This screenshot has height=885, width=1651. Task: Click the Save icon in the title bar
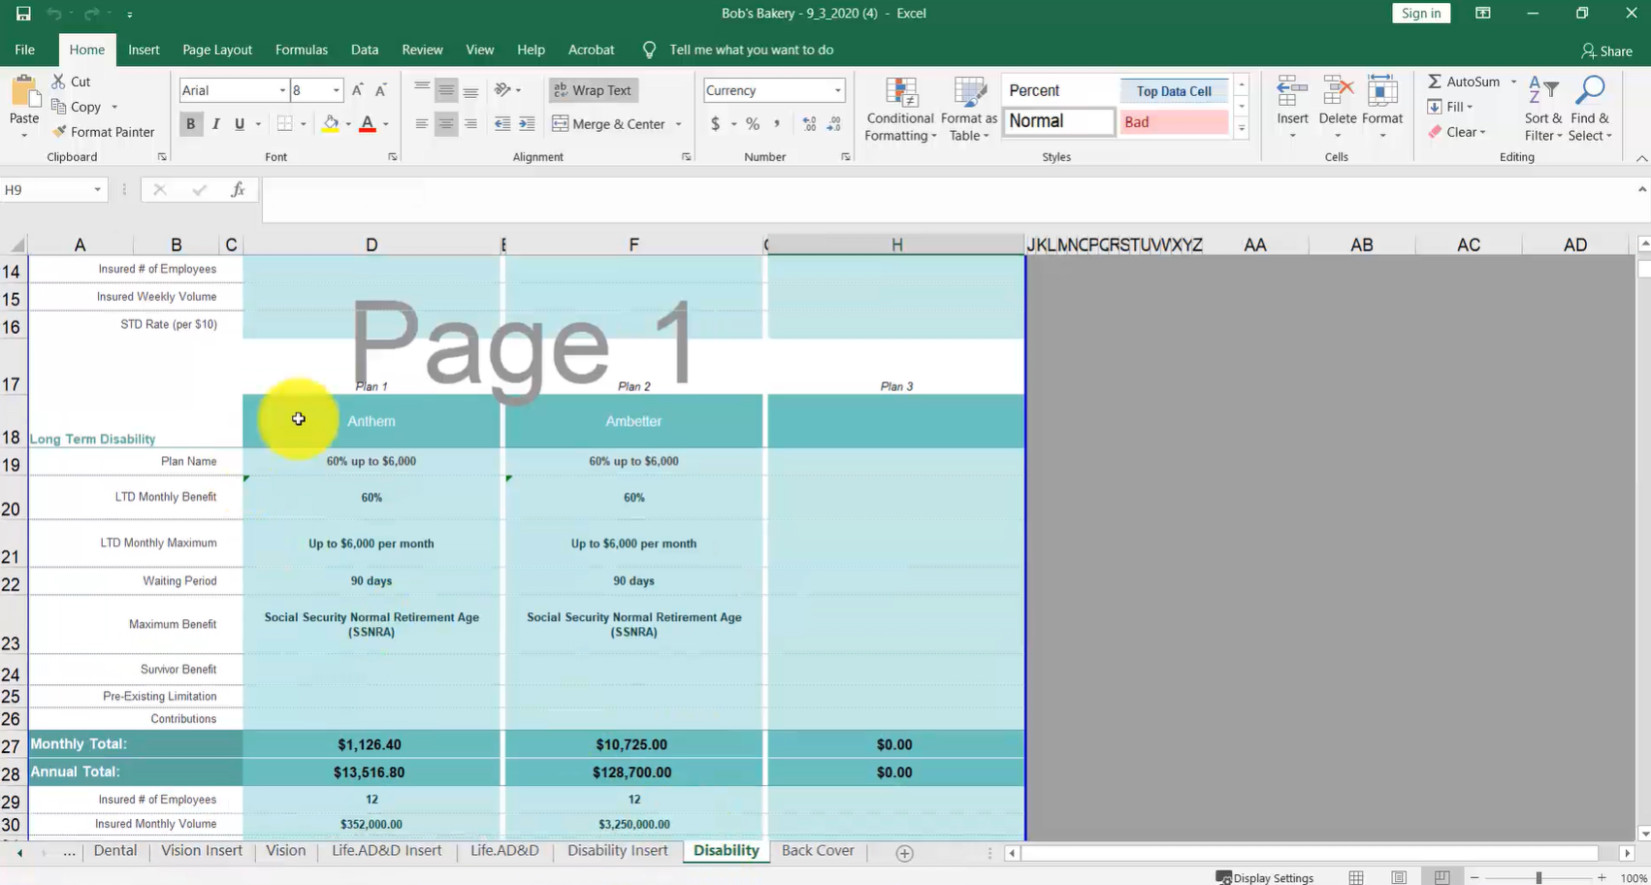click(23, 14)
